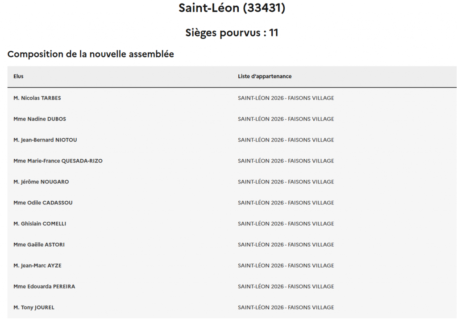Click the Mme Odile CADASSOU entry
The image size is (457, 319).
tap(43, 203)
